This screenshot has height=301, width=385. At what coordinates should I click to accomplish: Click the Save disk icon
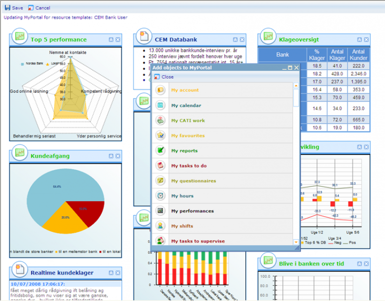[7, 8]
